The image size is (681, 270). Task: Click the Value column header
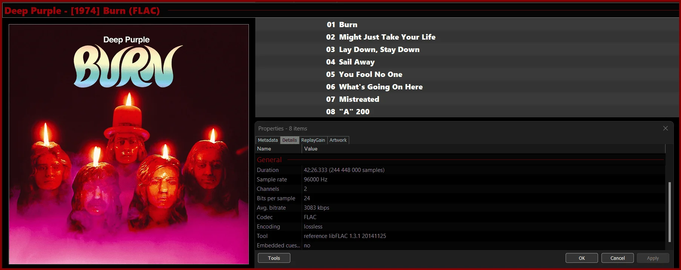[x=483, y=149]
